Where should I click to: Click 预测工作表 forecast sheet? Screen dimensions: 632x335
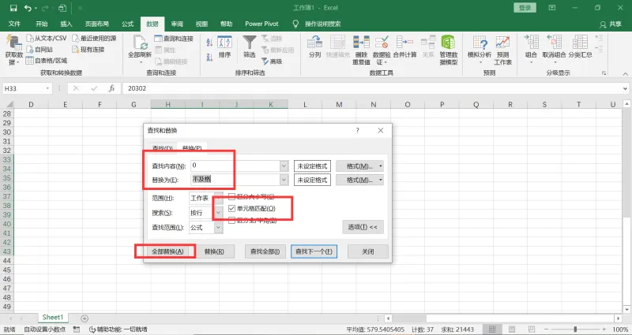tap(502, 50)
